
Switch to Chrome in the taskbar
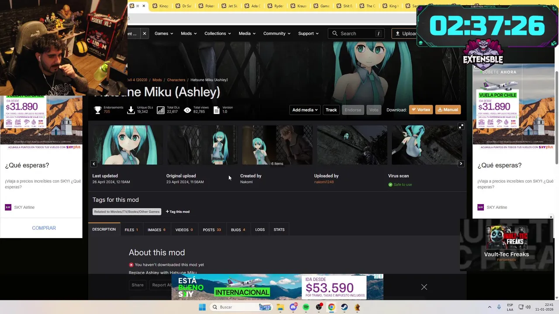click(x=331, y=307)
